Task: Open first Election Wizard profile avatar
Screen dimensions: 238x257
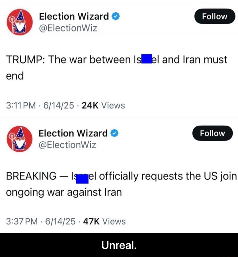Action: (20, 22)
